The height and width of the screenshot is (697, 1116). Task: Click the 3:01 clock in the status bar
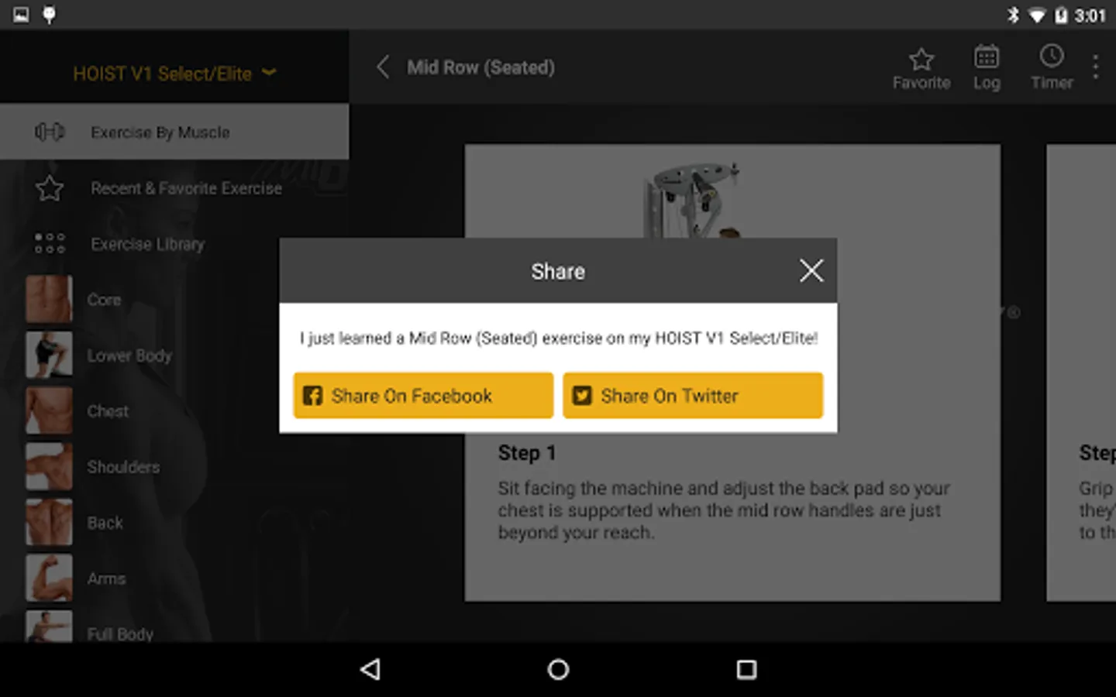1090,15
